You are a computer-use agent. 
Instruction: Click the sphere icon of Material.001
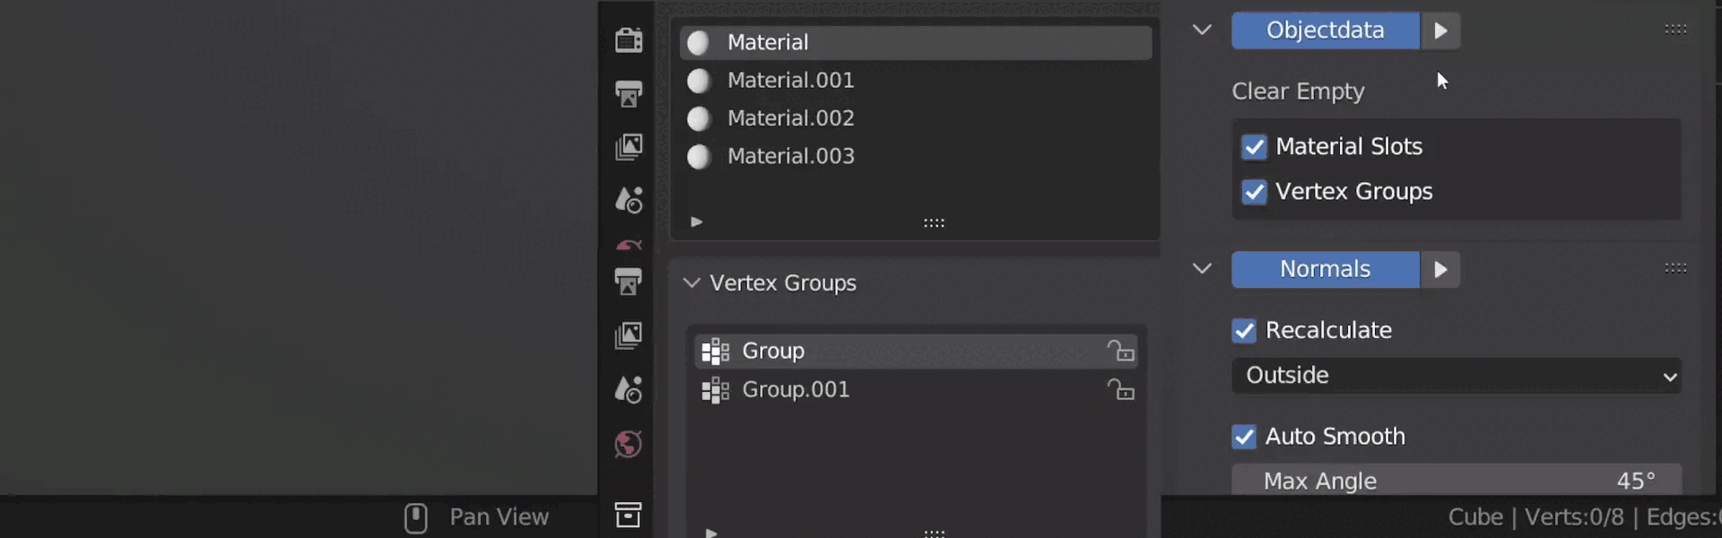[699, 81]
